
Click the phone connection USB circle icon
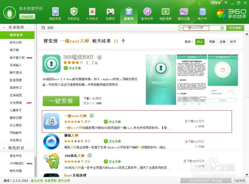coord(9,13)
